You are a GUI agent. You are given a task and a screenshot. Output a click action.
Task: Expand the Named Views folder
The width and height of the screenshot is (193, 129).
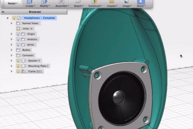pyautogui.click(x=11, y=23)
